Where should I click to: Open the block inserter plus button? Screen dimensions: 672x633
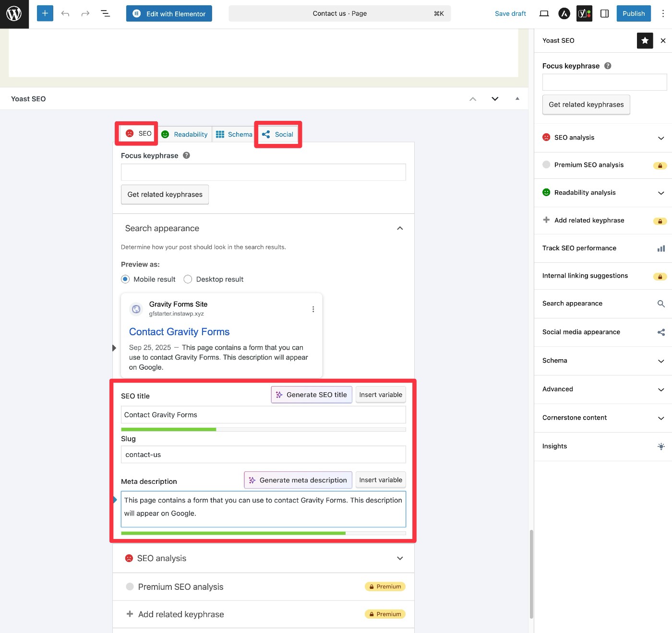pyautogui.click(x=45, y=13)
